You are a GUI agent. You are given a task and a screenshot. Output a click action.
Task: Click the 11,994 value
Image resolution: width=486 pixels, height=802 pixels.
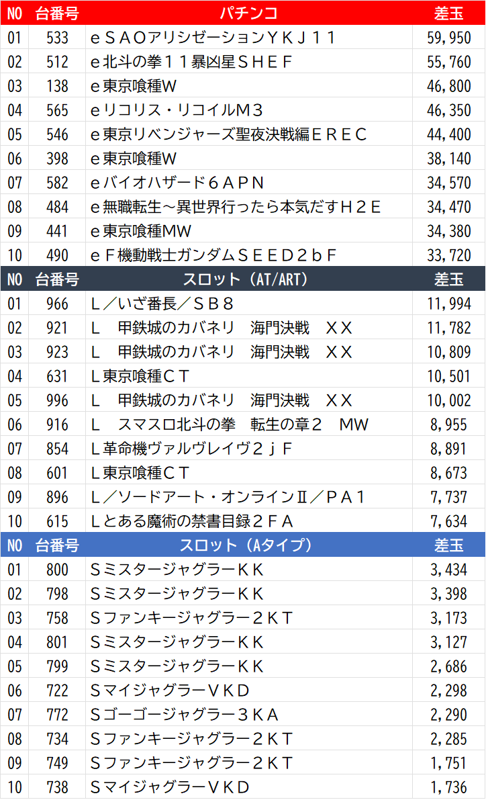click(448, 304)
